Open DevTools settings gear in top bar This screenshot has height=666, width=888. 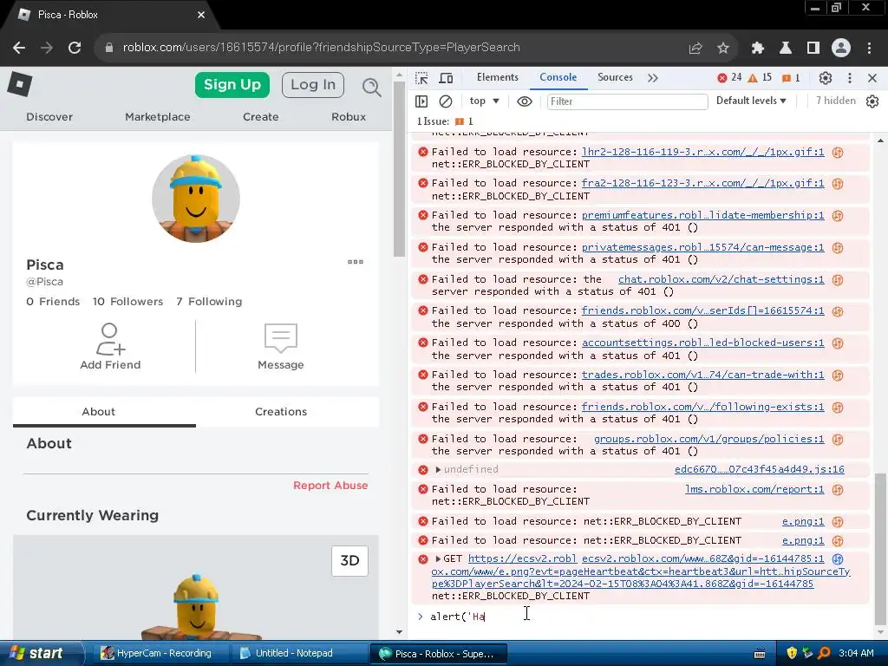click(x=826, y=78)
